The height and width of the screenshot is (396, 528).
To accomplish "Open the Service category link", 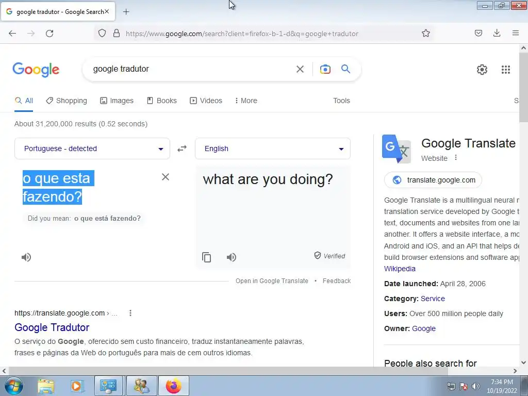I will coord(433,299).
